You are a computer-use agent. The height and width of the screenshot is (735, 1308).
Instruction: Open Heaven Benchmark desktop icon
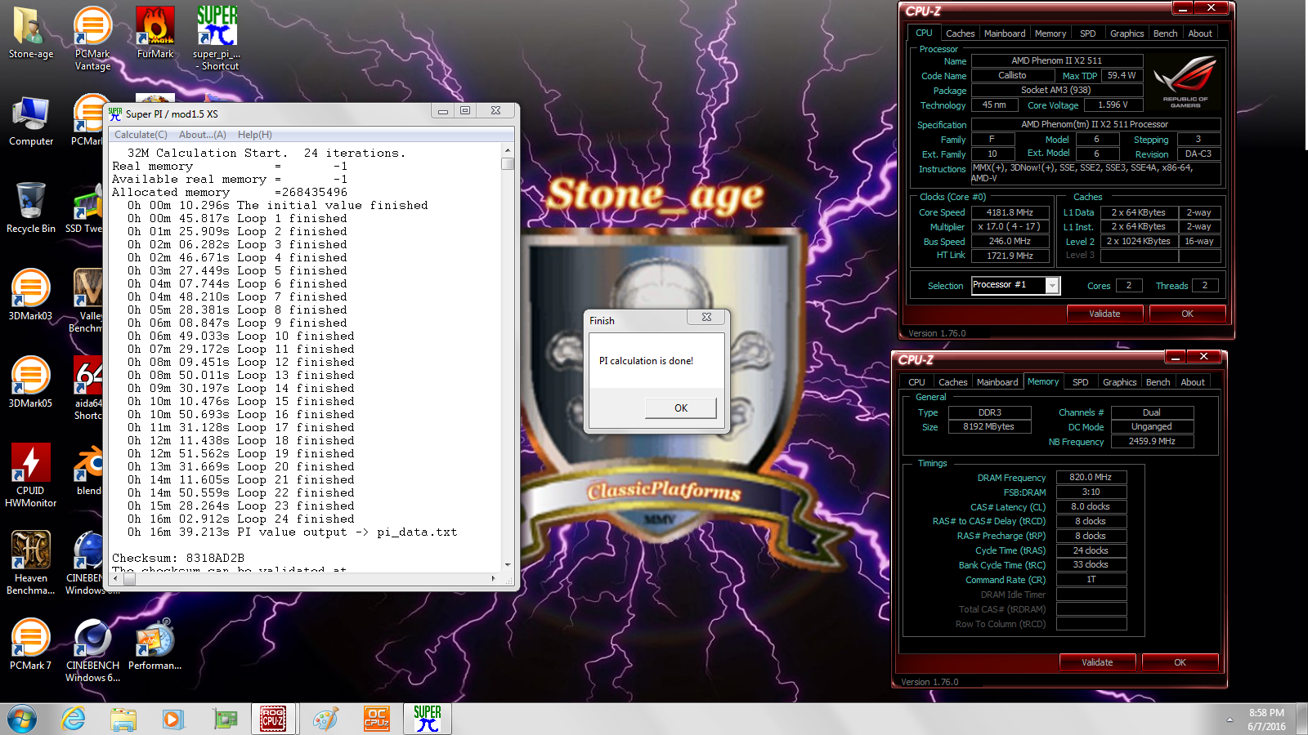(31, 563)
